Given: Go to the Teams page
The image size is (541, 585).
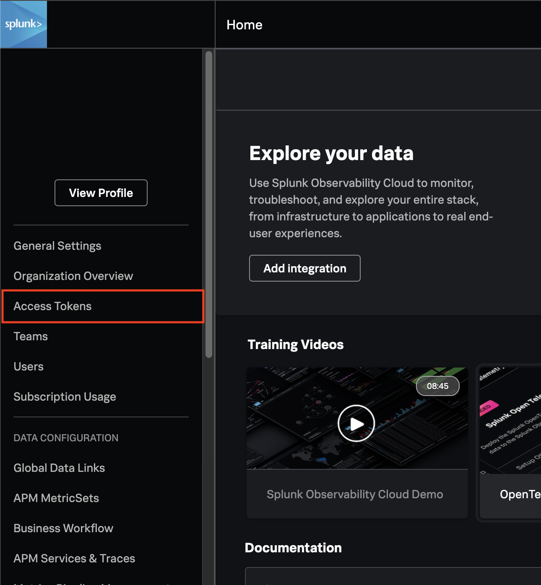Looking at the screenshot, I should click(31, 336).
